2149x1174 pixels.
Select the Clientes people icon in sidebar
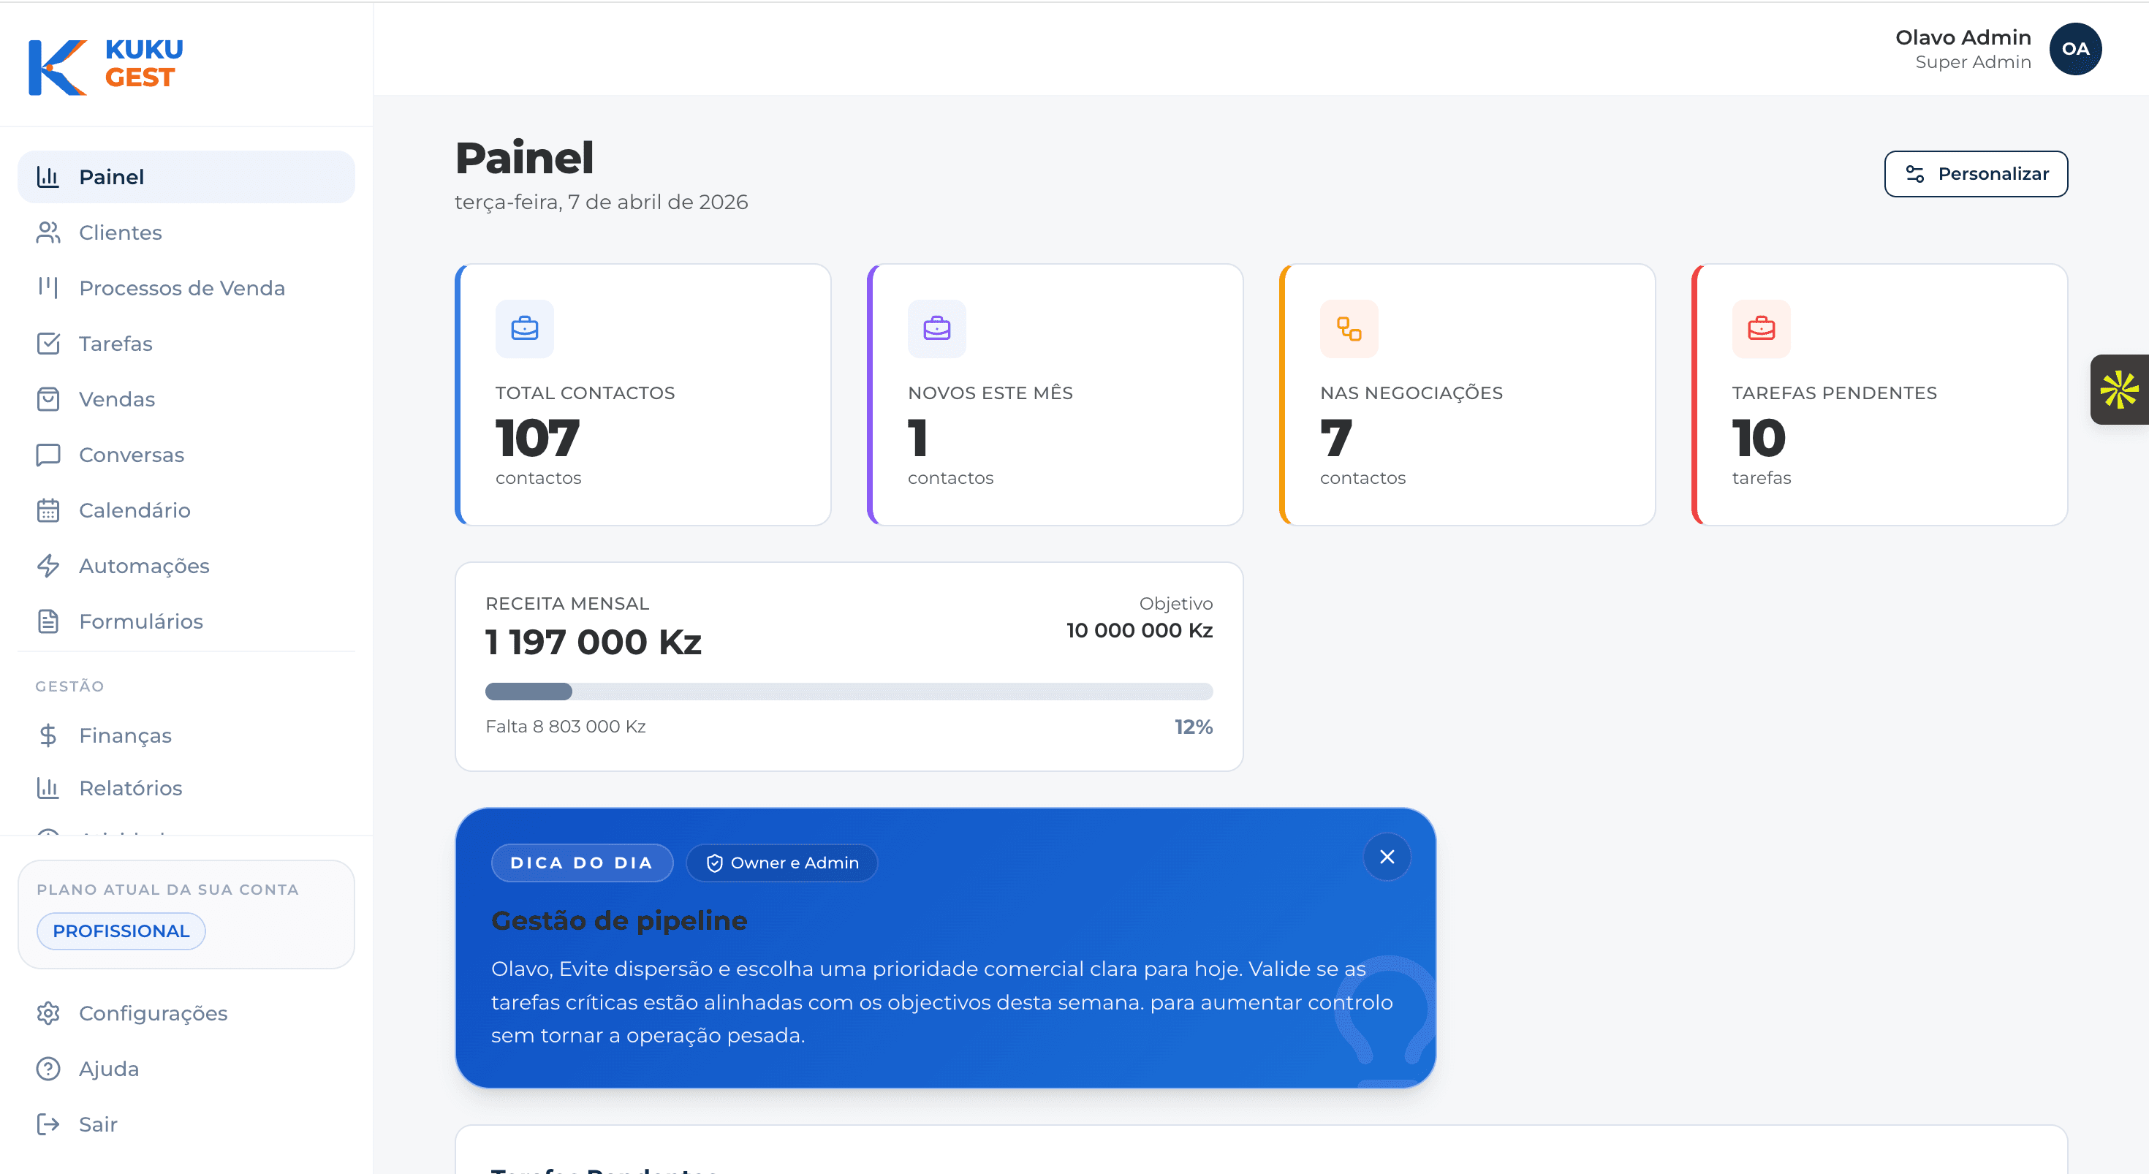(x=48, y=232)
